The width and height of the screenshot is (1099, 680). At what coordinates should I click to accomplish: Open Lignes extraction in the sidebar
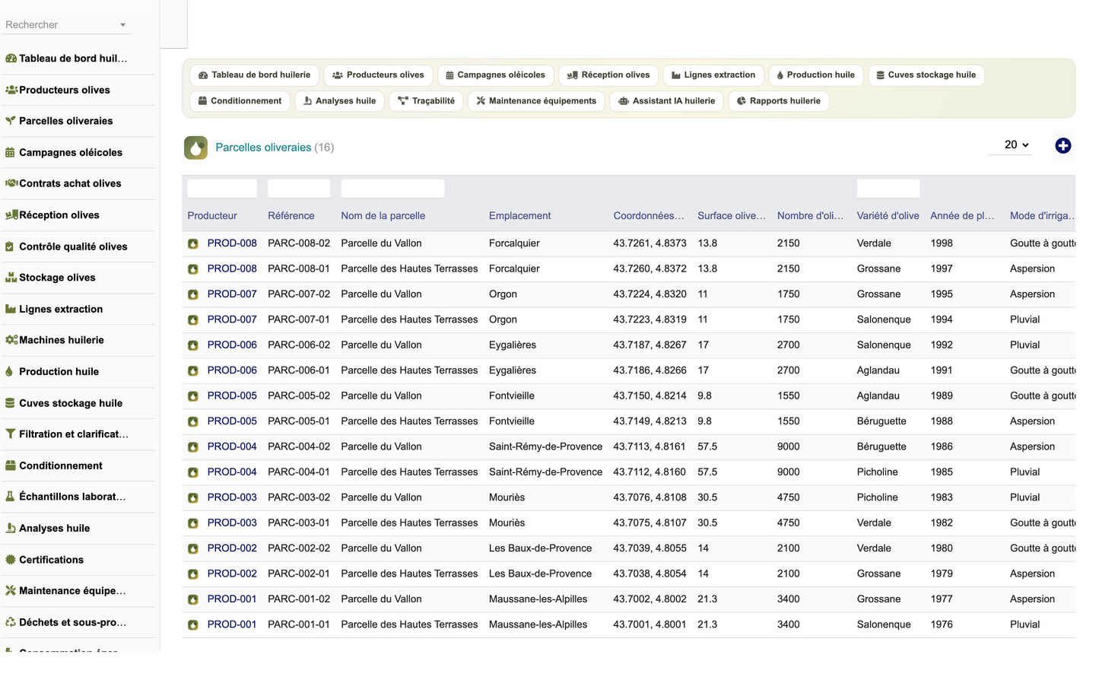click(61, 309)
